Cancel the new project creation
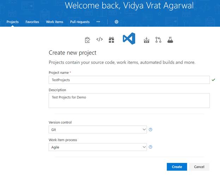220x177 pixels. tap(199, 167)
